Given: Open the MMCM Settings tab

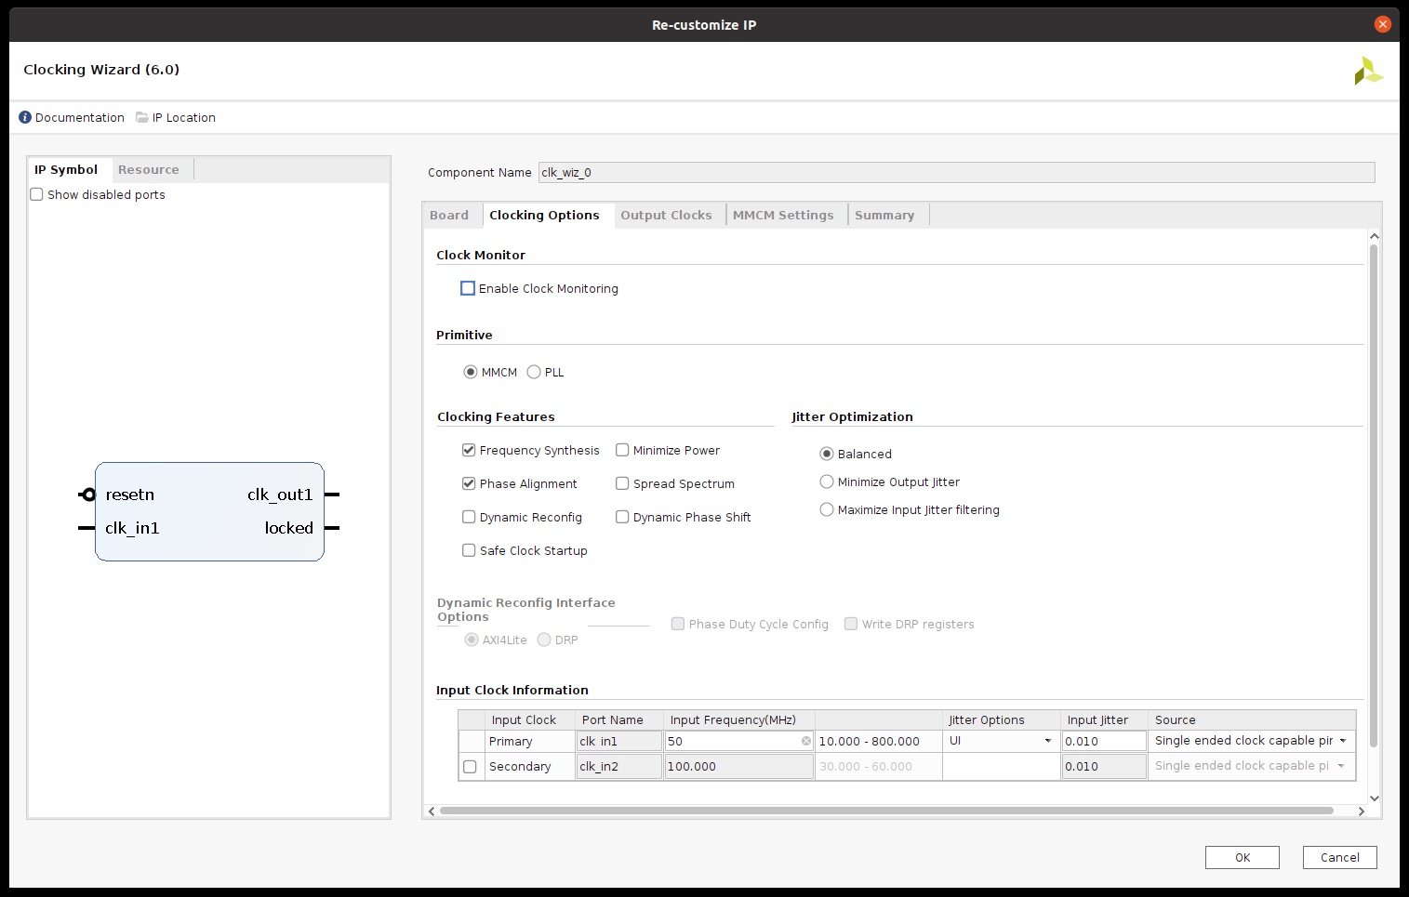Looking at the screenshot, I should pos(783,215).
